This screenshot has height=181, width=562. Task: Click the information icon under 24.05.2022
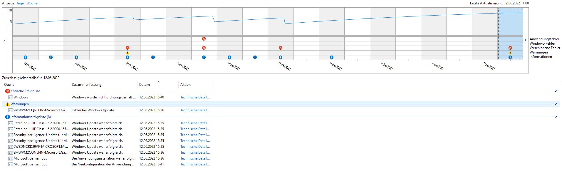point(26,57)
